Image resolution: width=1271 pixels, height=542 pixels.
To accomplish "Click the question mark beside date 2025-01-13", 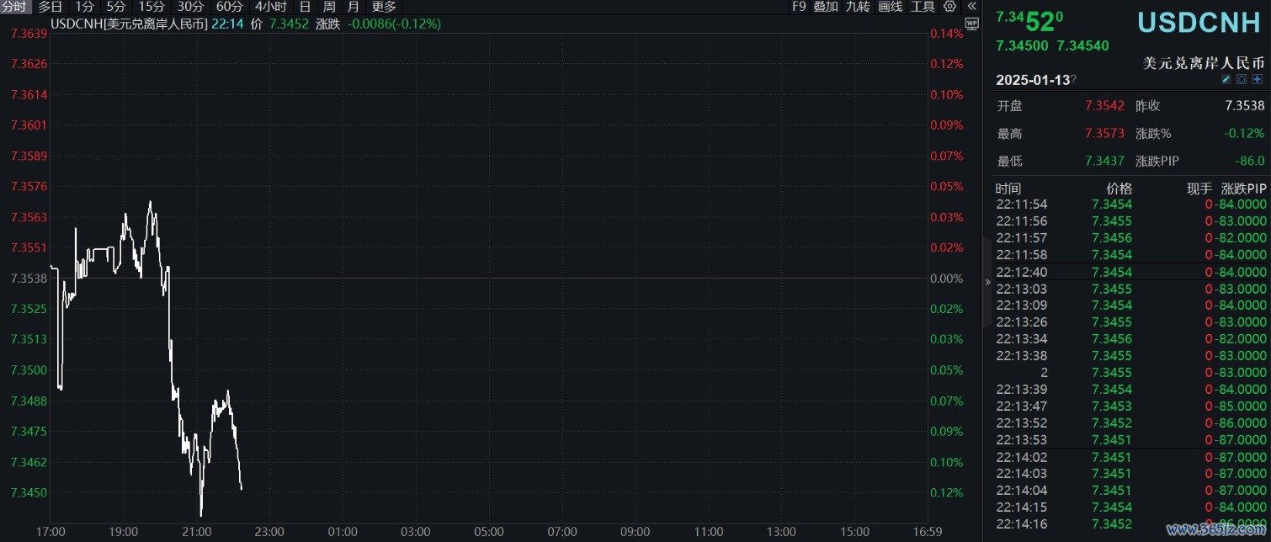I will (x=1074, y=80).
